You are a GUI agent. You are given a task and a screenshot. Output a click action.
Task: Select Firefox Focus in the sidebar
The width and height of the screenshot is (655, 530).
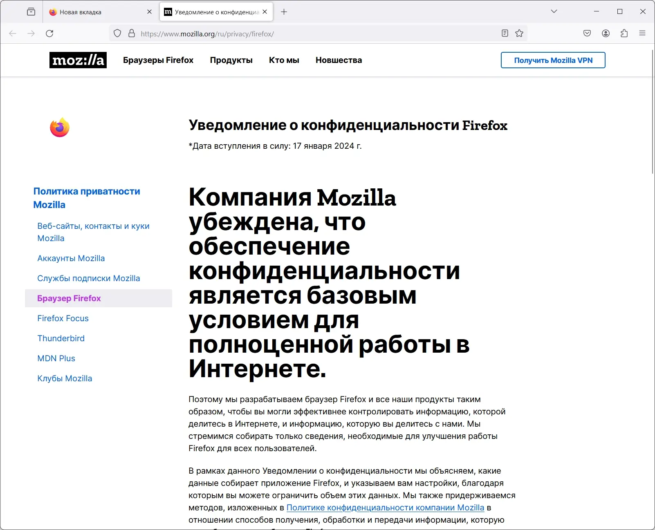pyautogui.click(x=63, y=318)
